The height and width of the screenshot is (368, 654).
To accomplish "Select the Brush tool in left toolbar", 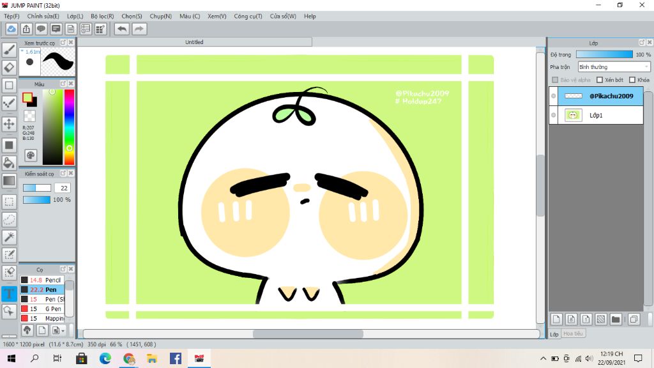I will click(x=9, y=50).
